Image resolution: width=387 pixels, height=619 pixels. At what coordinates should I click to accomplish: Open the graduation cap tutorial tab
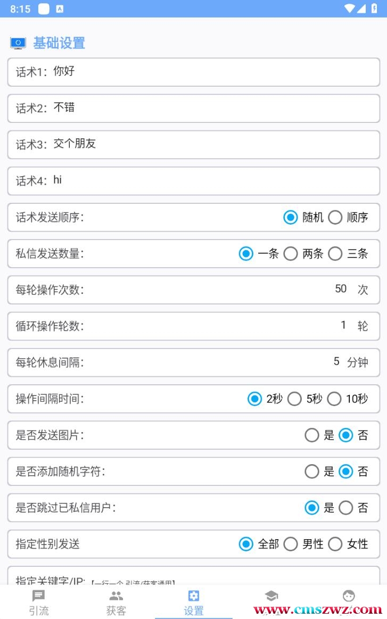(271, 596)
